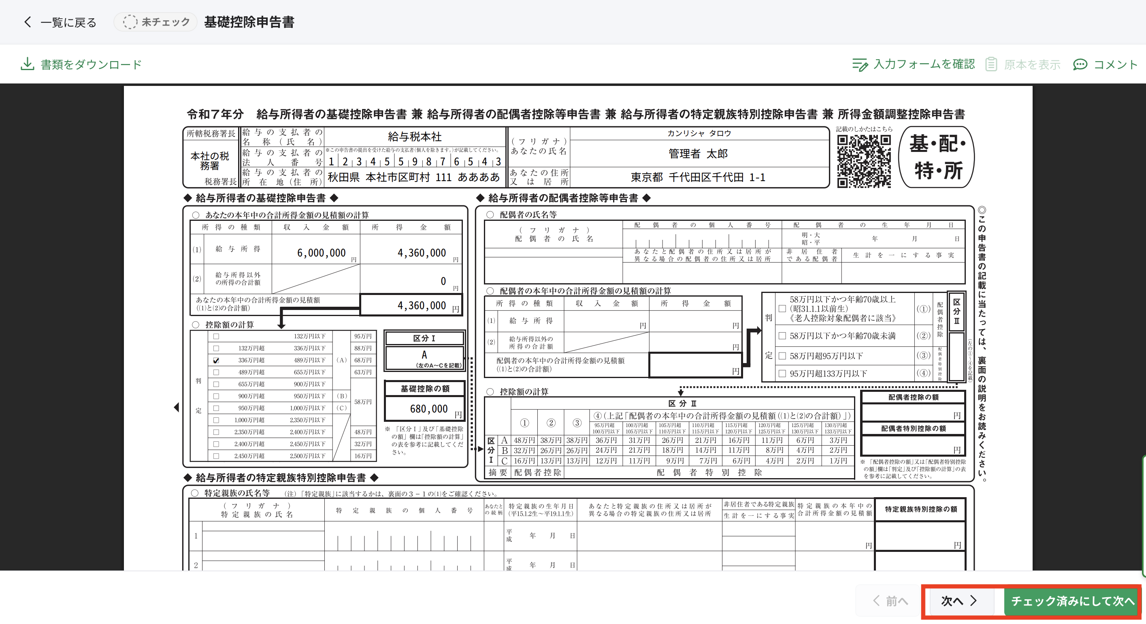Check the 95万円超133万円以下 checkbox

click(x=782, y=374)
